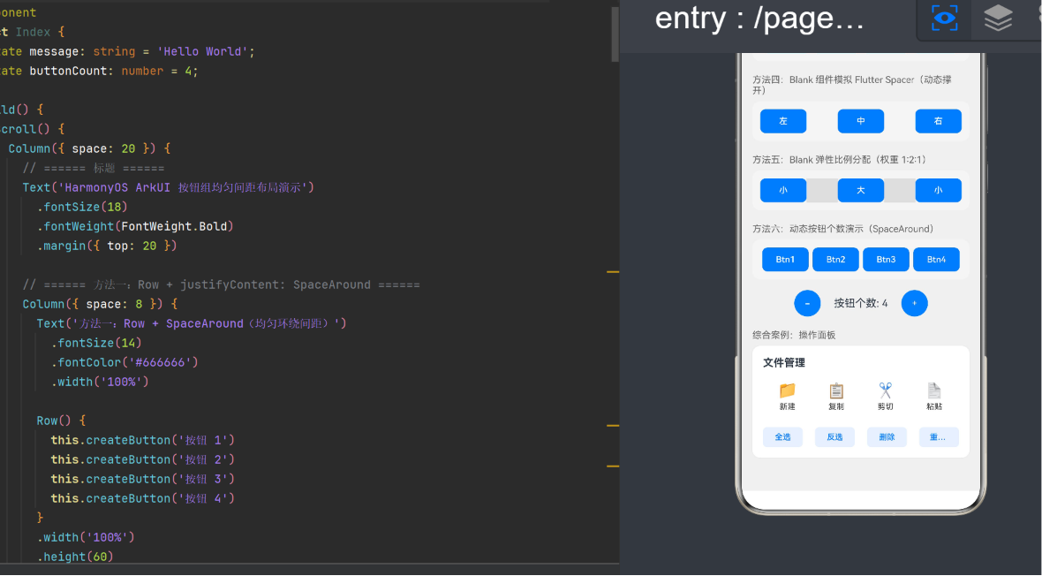
Task: Click the fontColor('#666666') line
Action: (125, 362)
